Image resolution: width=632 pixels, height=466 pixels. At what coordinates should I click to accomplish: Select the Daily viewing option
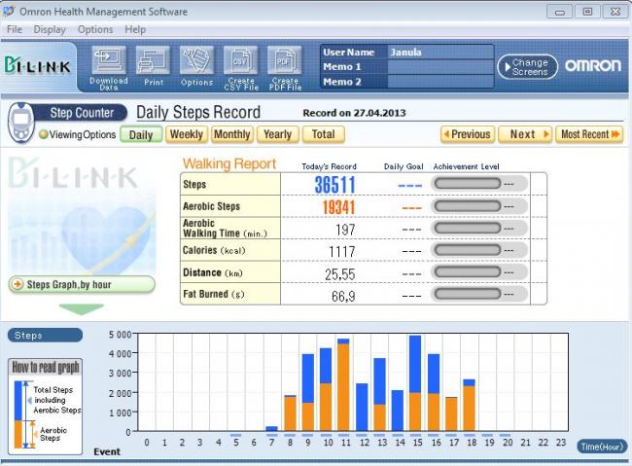(141, 135)
